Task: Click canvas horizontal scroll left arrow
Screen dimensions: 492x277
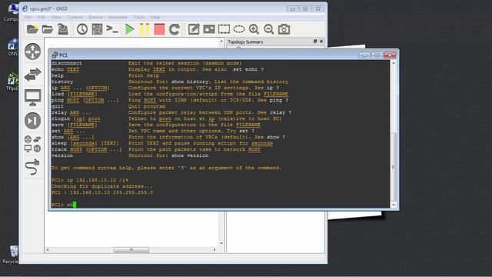Action: pyautogui.click(x=48, y=249)
